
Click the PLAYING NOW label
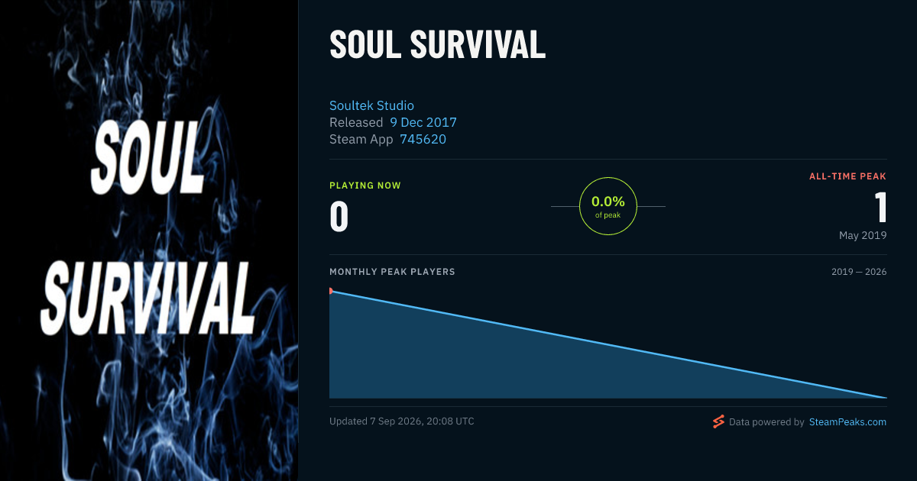pos(365,186)
